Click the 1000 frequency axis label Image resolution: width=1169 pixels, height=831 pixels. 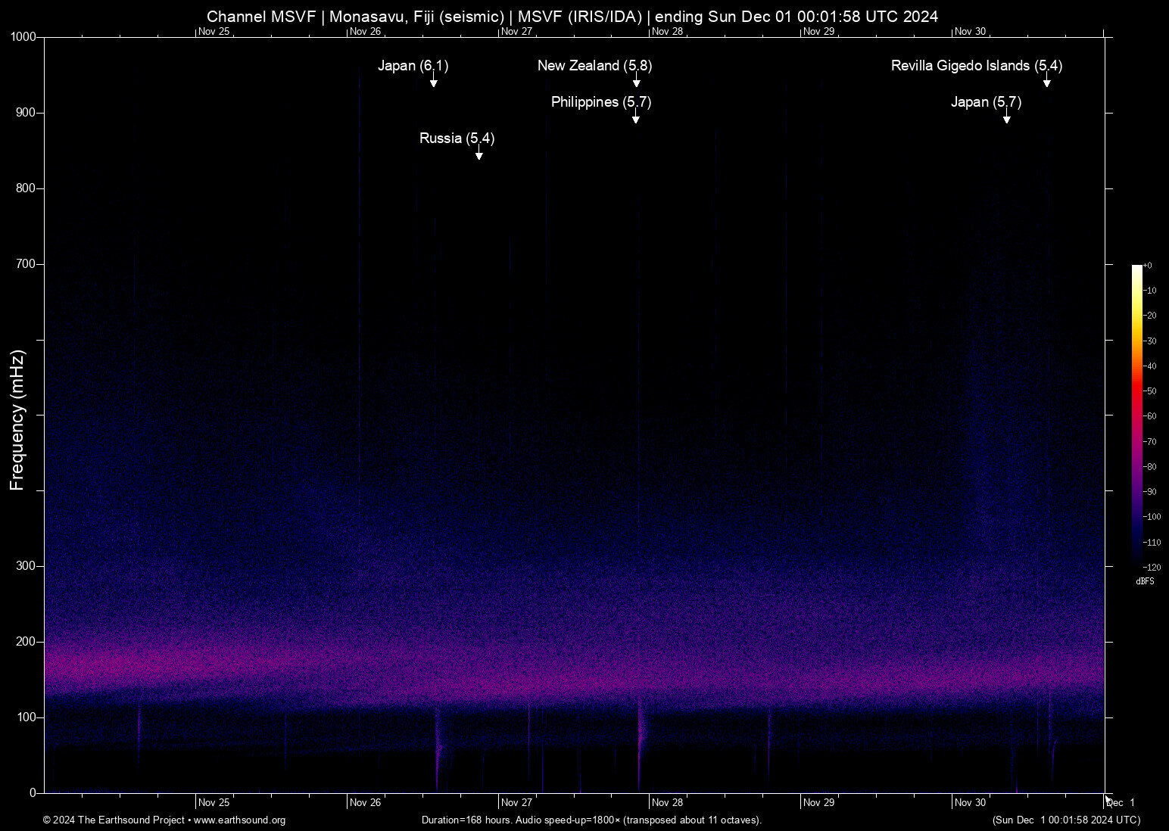(23, 37)
